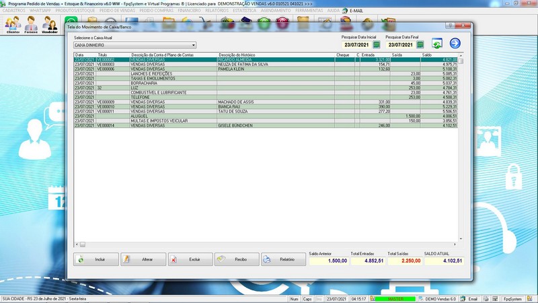Viewport: 538px width, 303px height.
Task: Select the TAXAS E EMOLUMENTOS row
Action: [266, 78]
